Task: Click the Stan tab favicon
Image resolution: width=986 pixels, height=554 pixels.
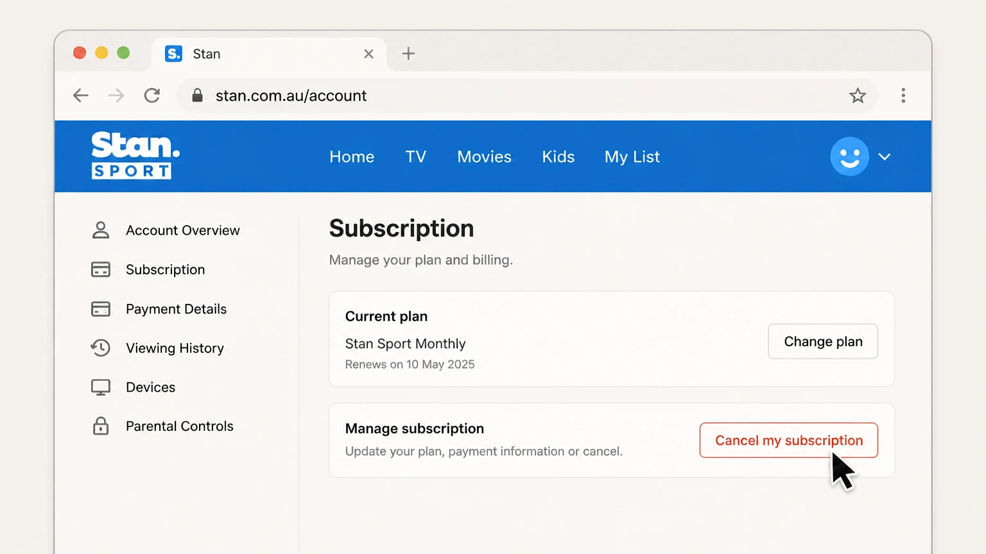Action: [x=173, y=54]
